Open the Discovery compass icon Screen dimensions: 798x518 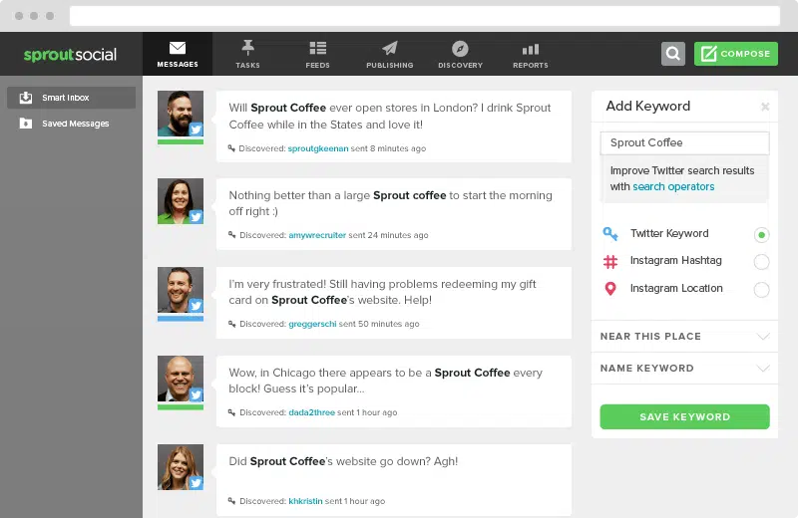[460, 49]
